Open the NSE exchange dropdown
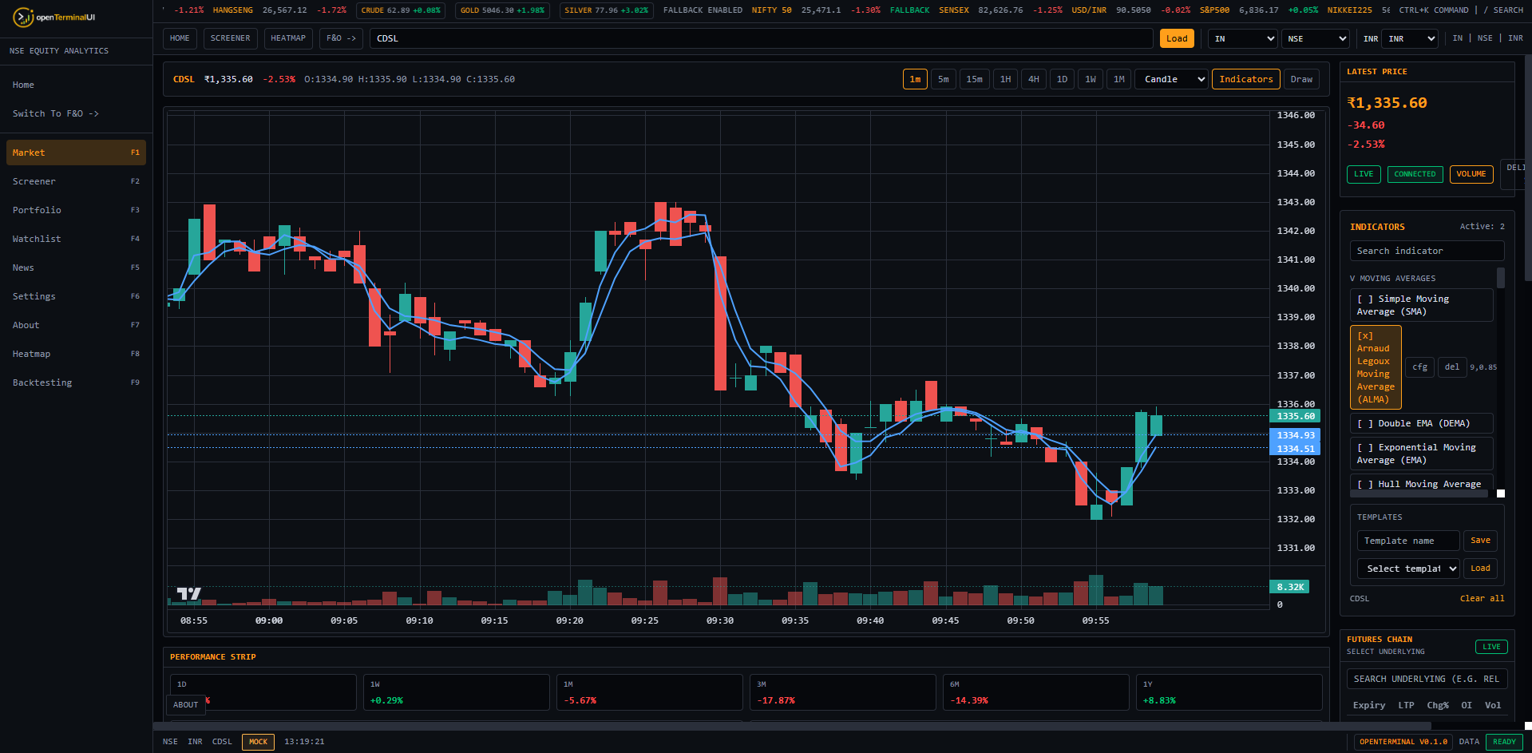Image resolution: width=1532 pixels, height=753 pixels. pyautogui.click(x=1316, y=38)
